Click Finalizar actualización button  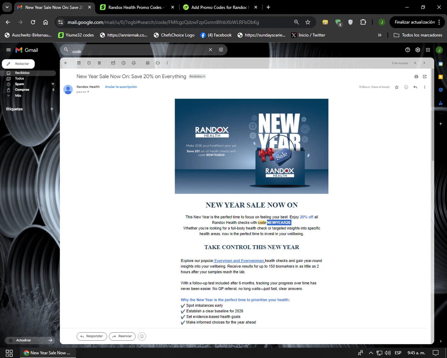tap(417, 22)
